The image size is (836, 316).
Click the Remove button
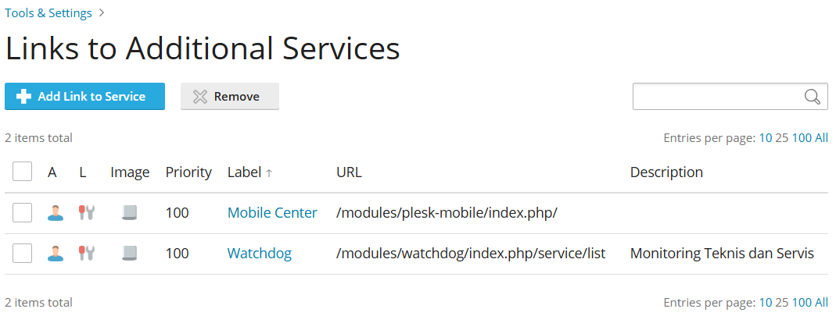click(230, 96)
